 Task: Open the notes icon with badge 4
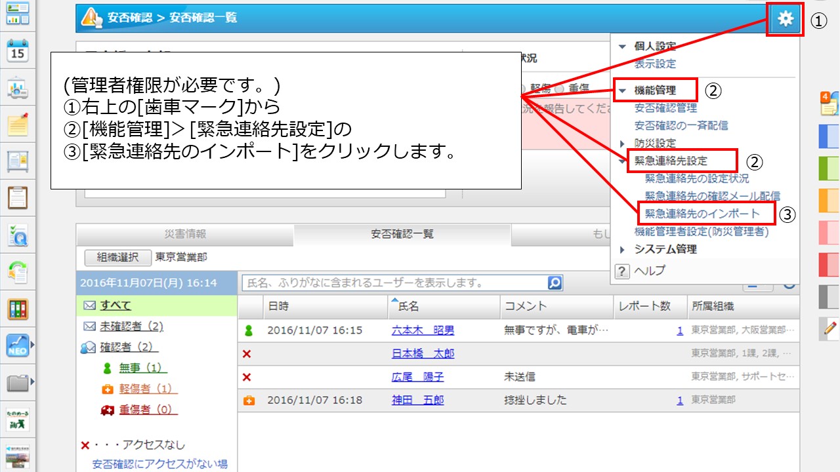[x=828, y=104]
